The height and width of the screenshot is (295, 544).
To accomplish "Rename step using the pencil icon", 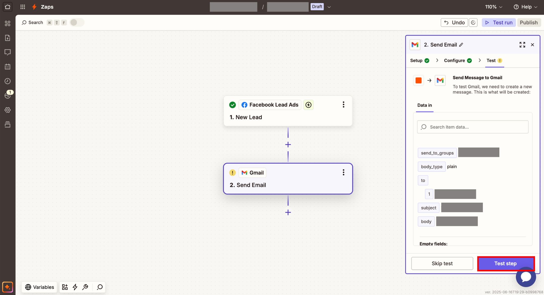I will point(461,45).
